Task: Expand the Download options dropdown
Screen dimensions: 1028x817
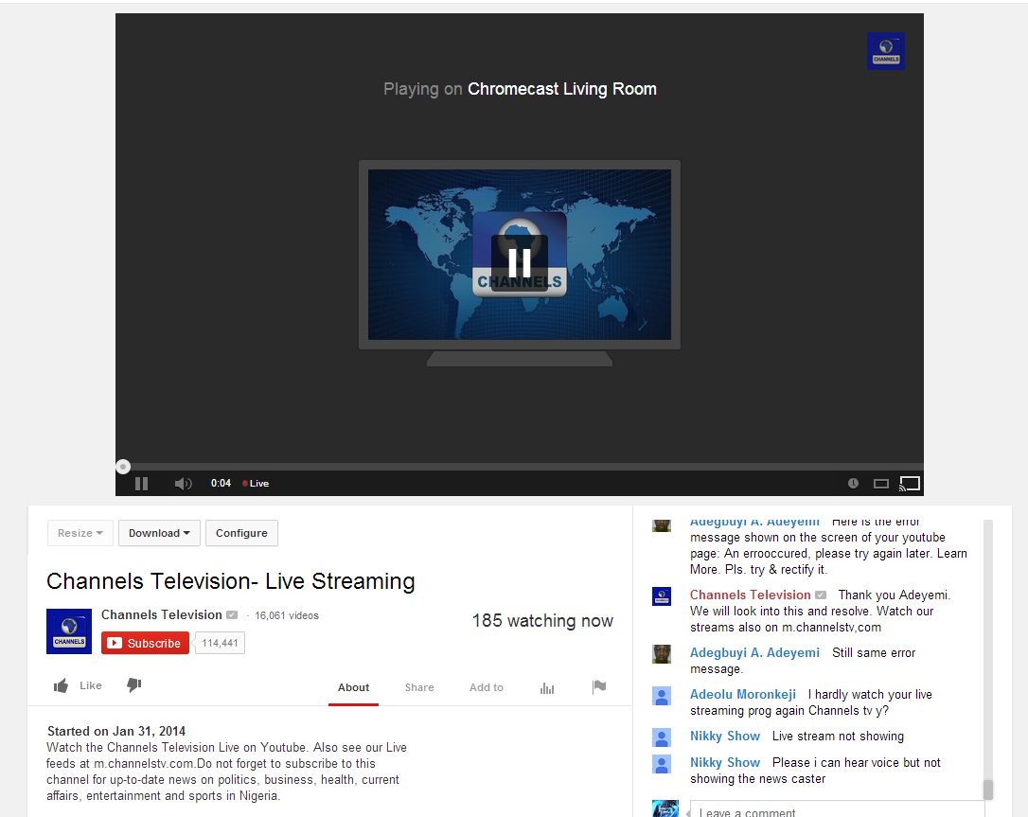Action: pyautogui.click(x=159, y=532)
